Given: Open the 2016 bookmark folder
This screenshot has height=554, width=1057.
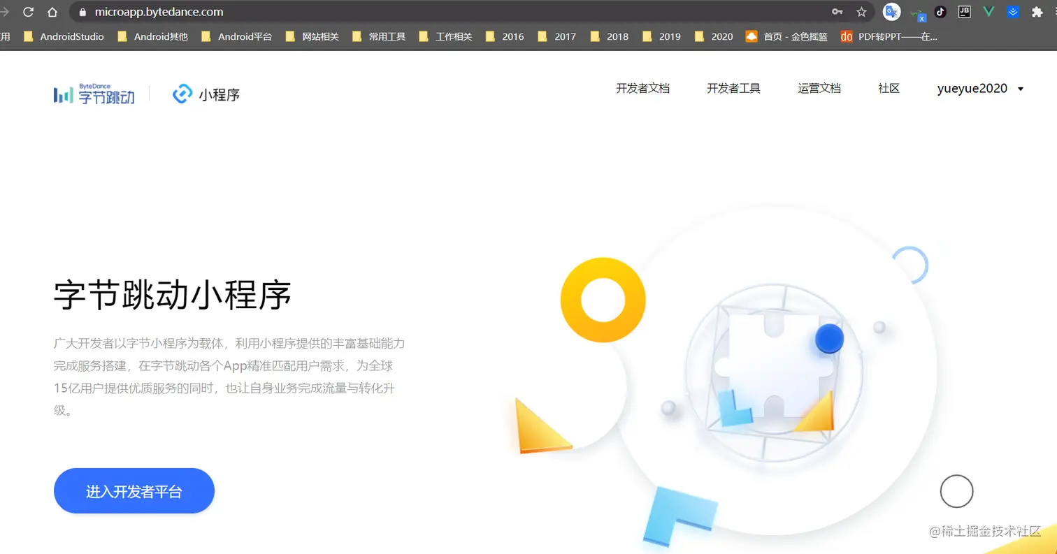Looking at the screenshot, I should click(505, 36).
